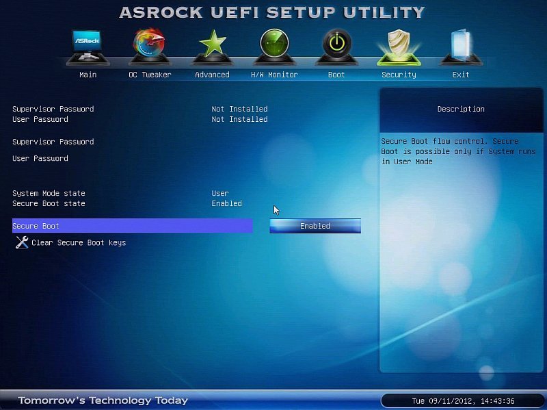The image size is (547, 410).
Task: Select the green star Advanced icon
Action: (x=212, y=47)
